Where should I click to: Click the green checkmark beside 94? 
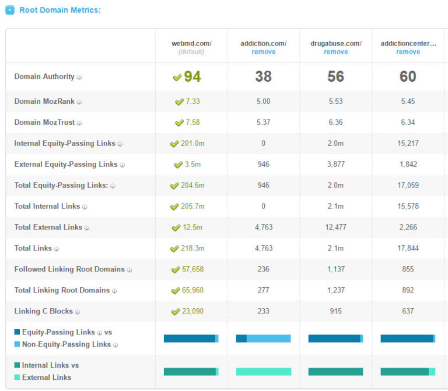pos(177,78)
